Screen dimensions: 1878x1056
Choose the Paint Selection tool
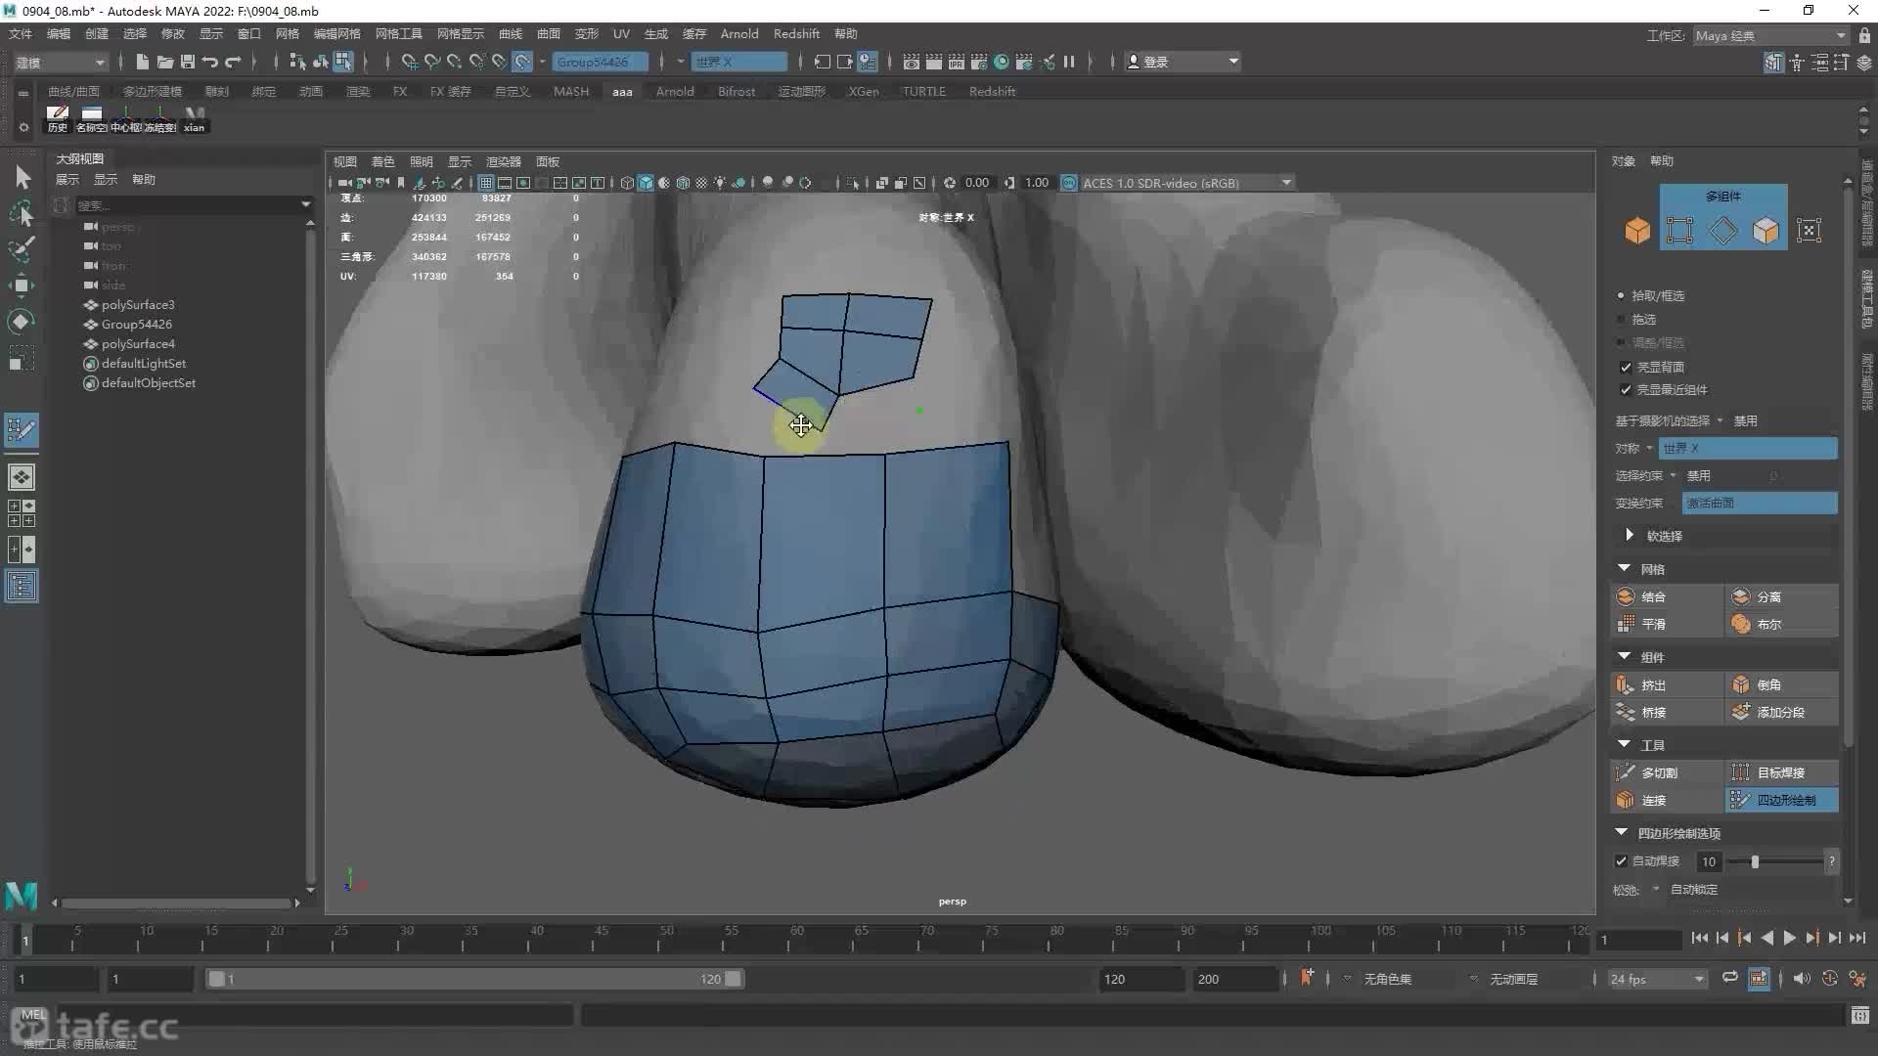[22, 249]
